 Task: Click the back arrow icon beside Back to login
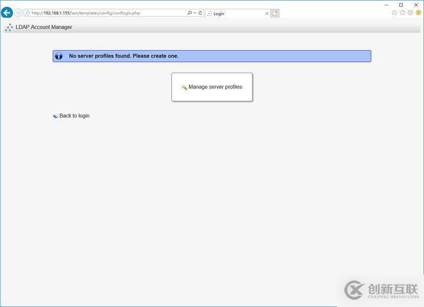(x=55, y=116)
